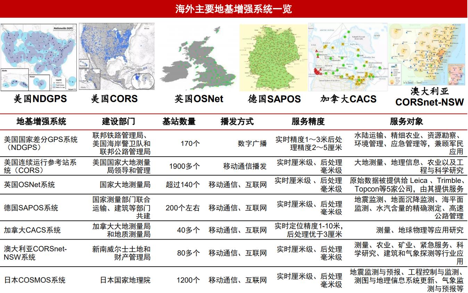Open the 德国SAPOS map image
Screen dimensions: 468x293
coord(273,57)
